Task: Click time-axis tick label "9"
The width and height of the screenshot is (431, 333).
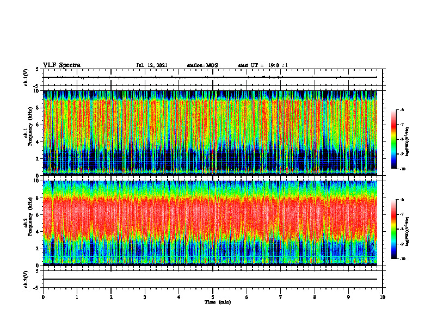Action: click(348, 297)
